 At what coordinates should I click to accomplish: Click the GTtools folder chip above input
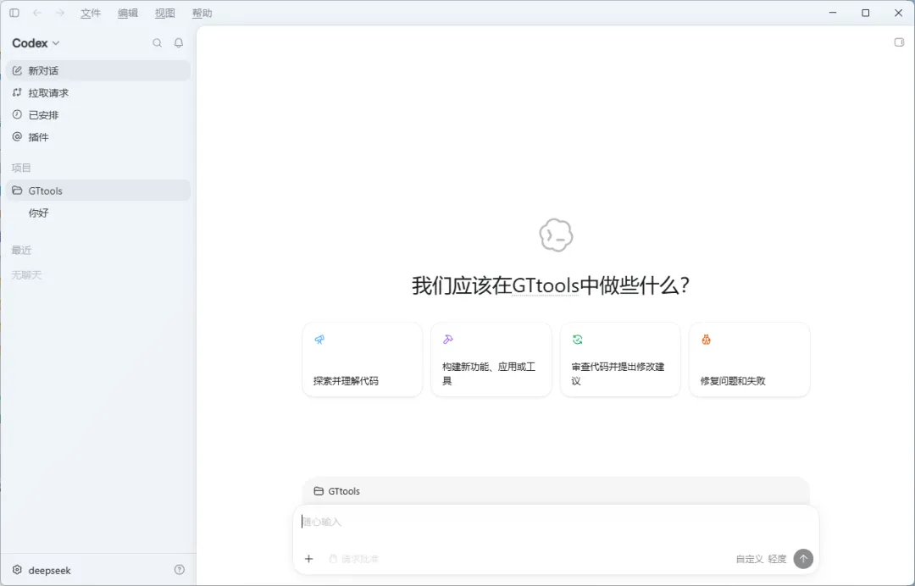336,491
